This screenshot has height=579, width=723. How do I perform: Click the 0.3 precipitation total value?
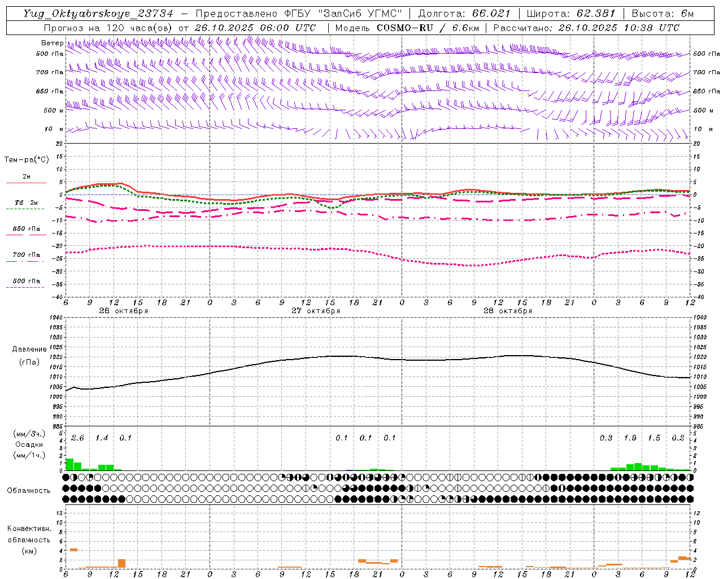(606, 438)
